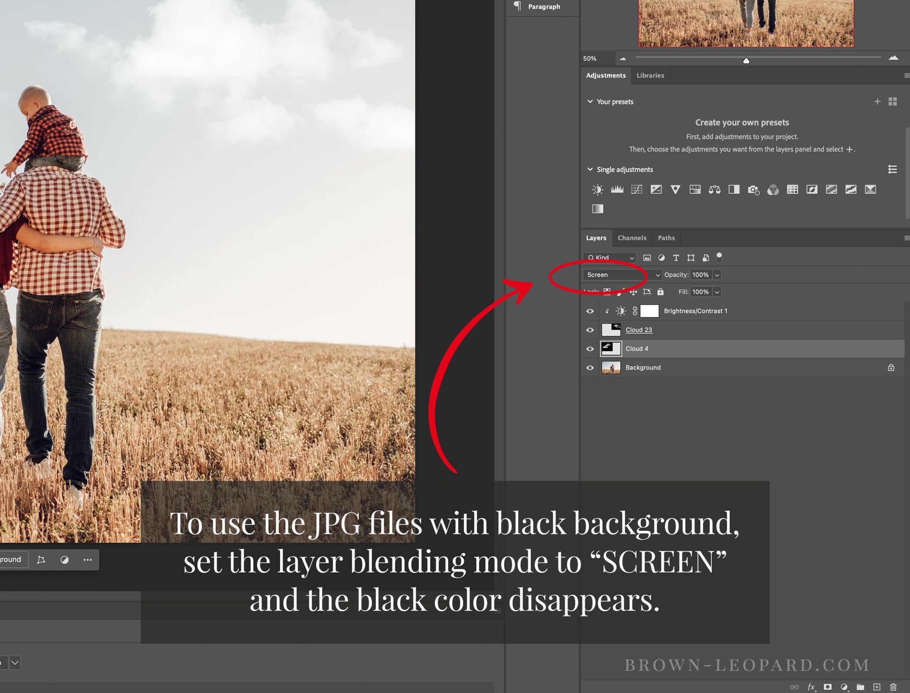
Task: Open the Curves adjustment
Action: pyautogui.click(x=637, y=189)
